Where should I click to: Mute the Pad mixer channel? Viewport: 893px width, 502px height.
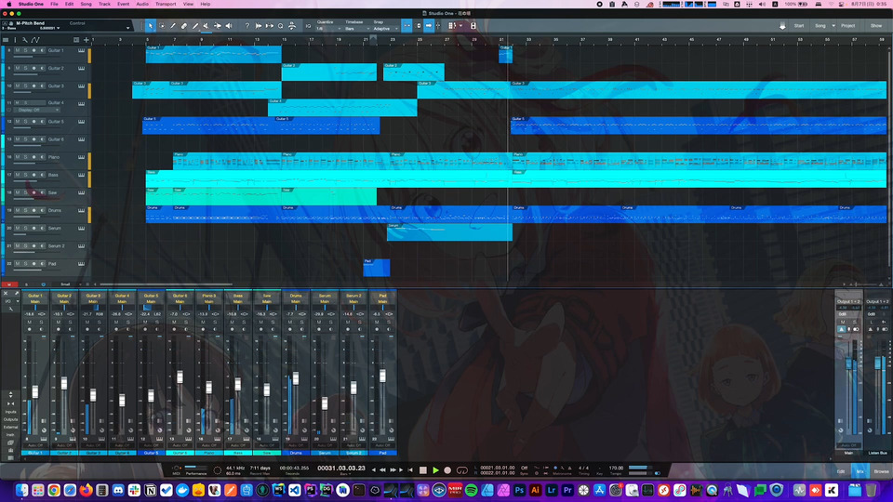377,323
